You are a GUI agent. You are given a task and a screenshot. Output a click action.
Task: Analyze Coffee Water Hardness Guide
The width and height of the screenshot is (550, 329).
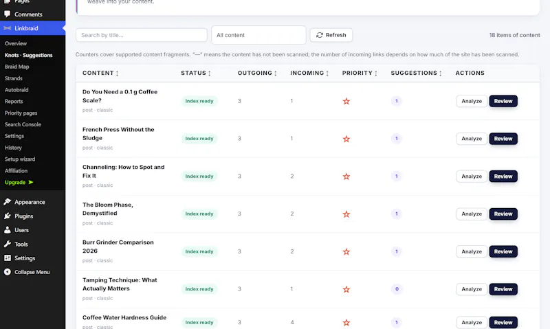[x=472, y=322]
